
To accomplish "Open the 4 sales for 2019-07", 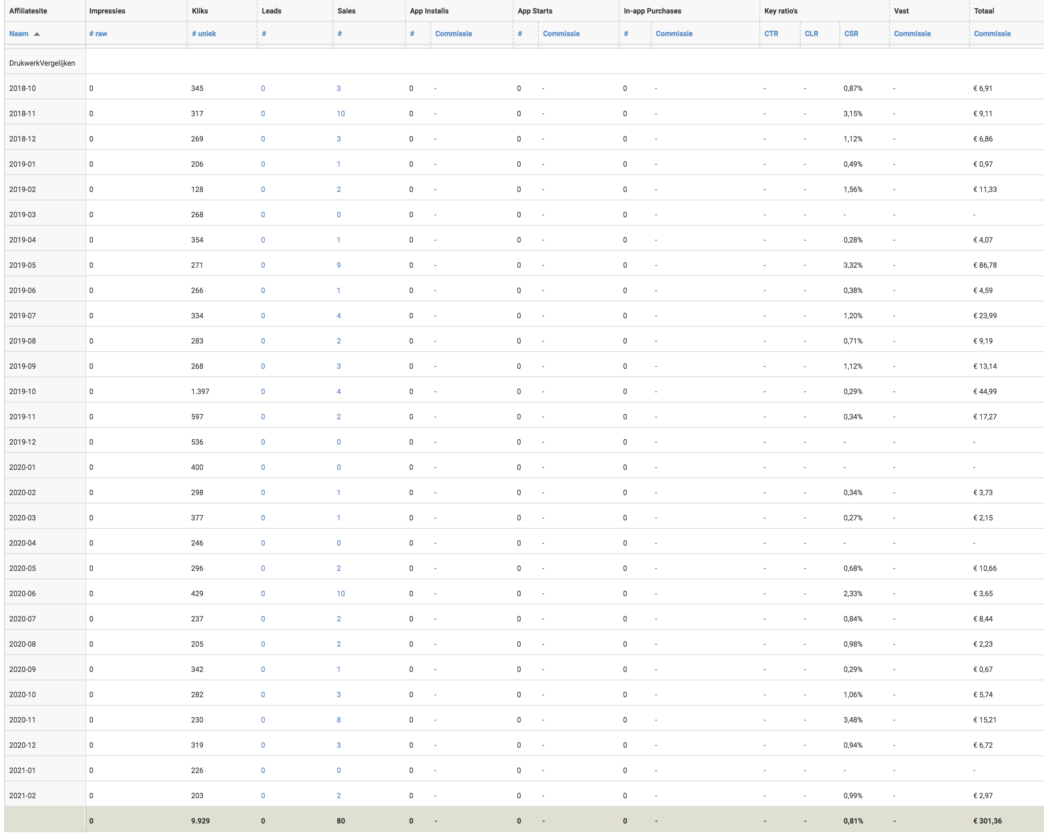I will 339,315.
